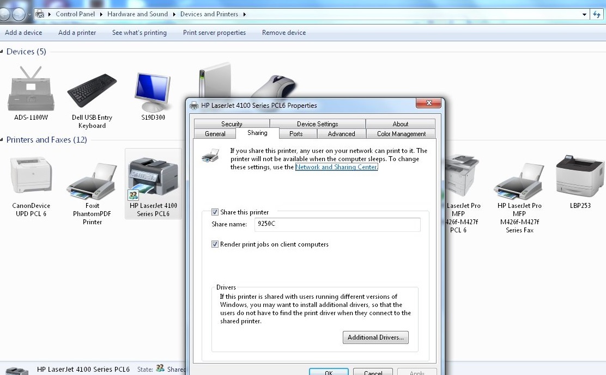
Task: Switch to the Ports tab
Action: (296, 134)
